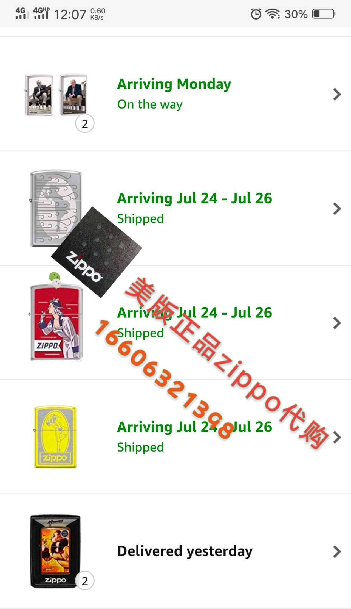
Task: Tap the green WeChat logo icon
Action: coord(55,280)
